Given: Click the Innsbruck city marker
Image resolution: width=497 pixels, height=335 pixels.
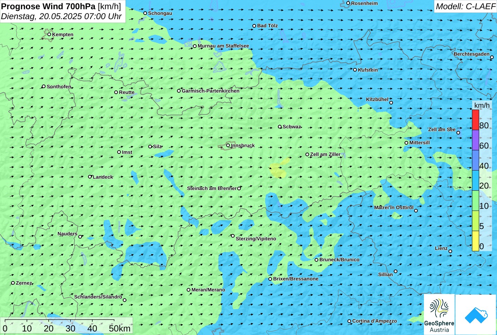Looking at the screenshot, I should pyautogui.click(x=228, y=145).
